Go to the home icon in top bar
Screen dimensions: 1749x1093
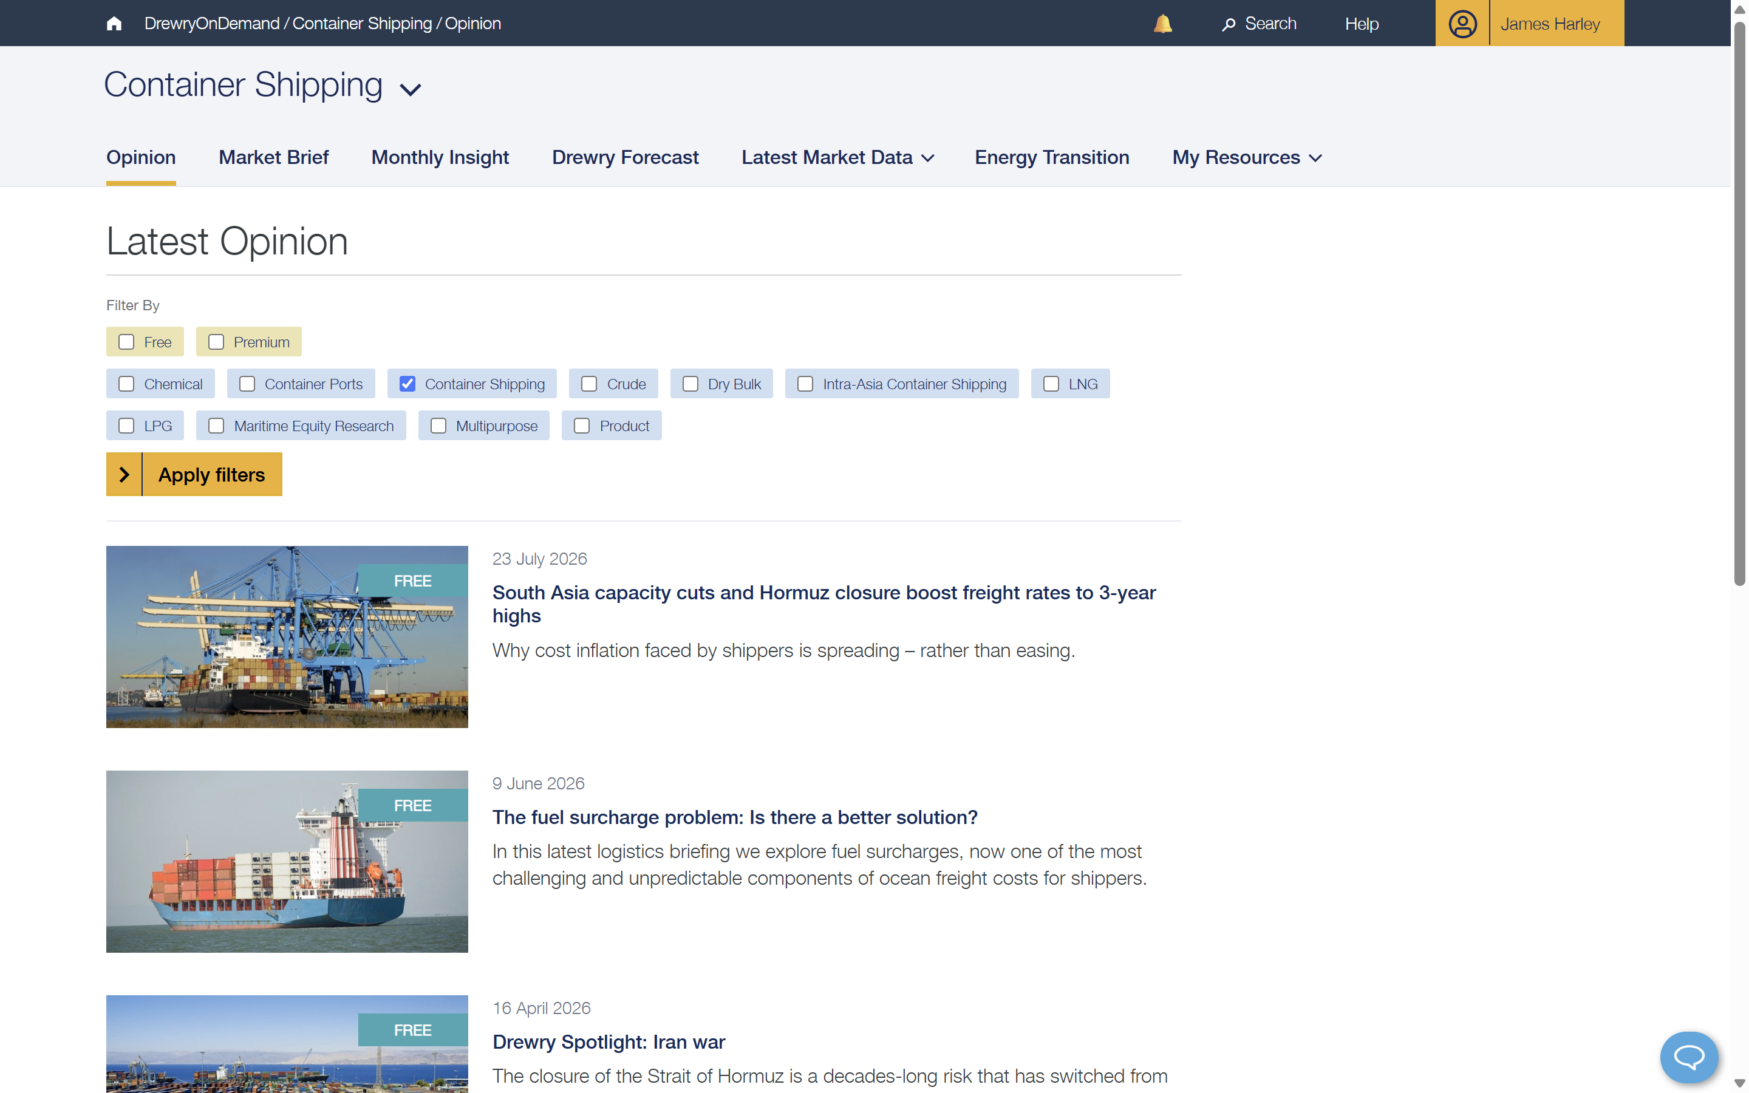pos(114,24)
